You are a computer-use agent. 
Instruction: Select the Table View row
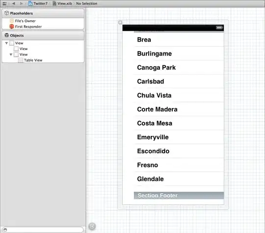43,60
